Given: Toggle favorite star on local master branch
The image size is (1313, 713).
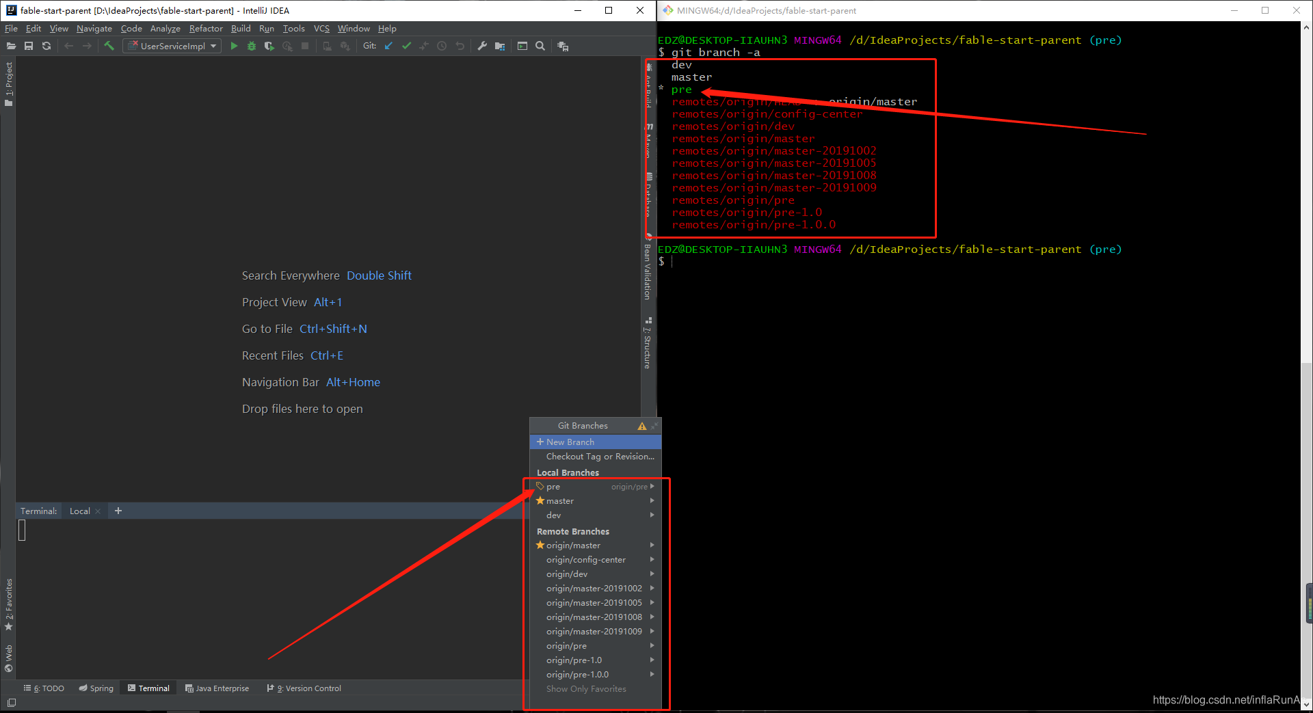Looking at the screenshot, I should point(540,500).
